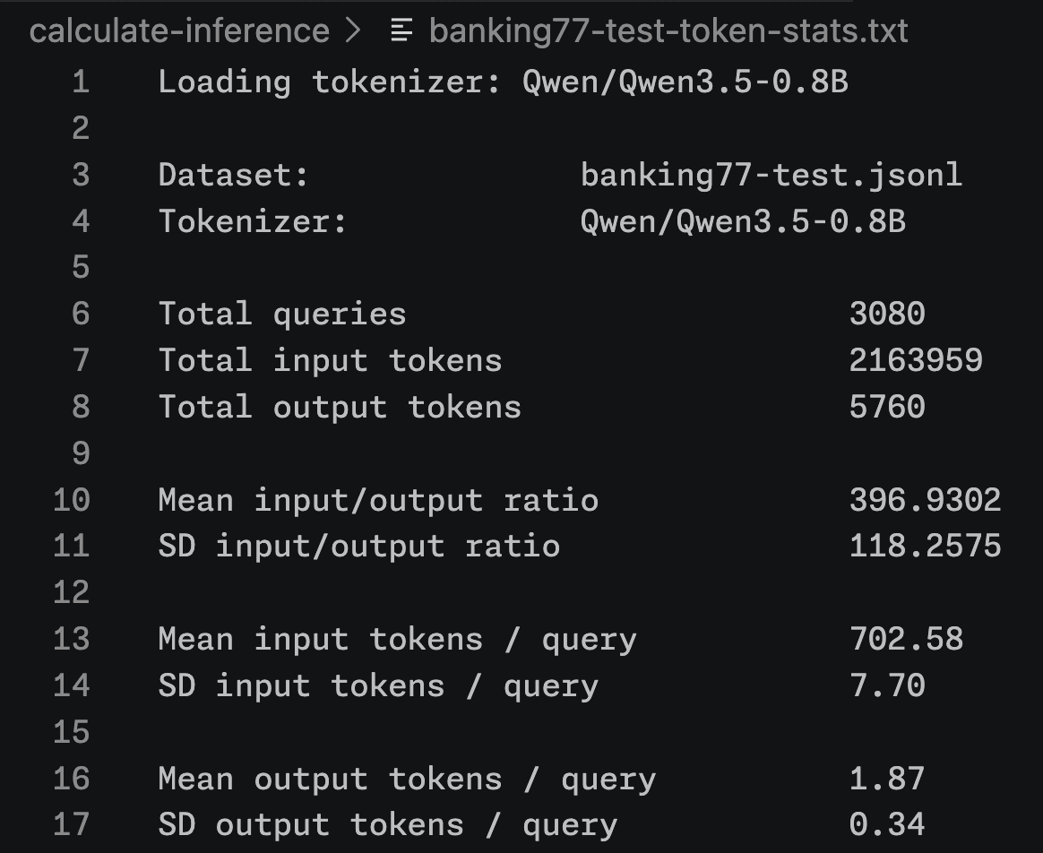1043x853 pixels.
Task: Click the value 5760
Action: pyautogui.click(x=887, y=407)
